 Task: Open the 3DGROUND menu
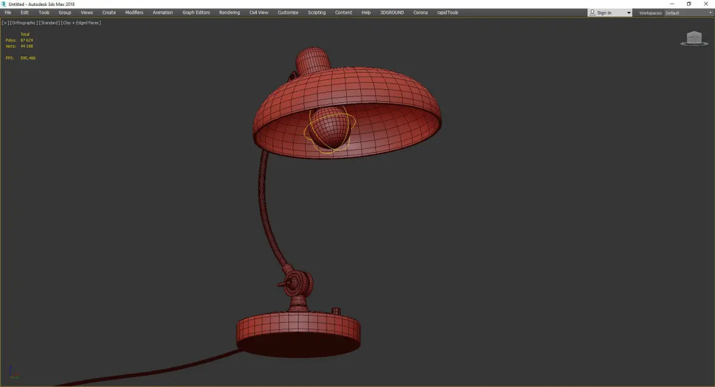391,13
